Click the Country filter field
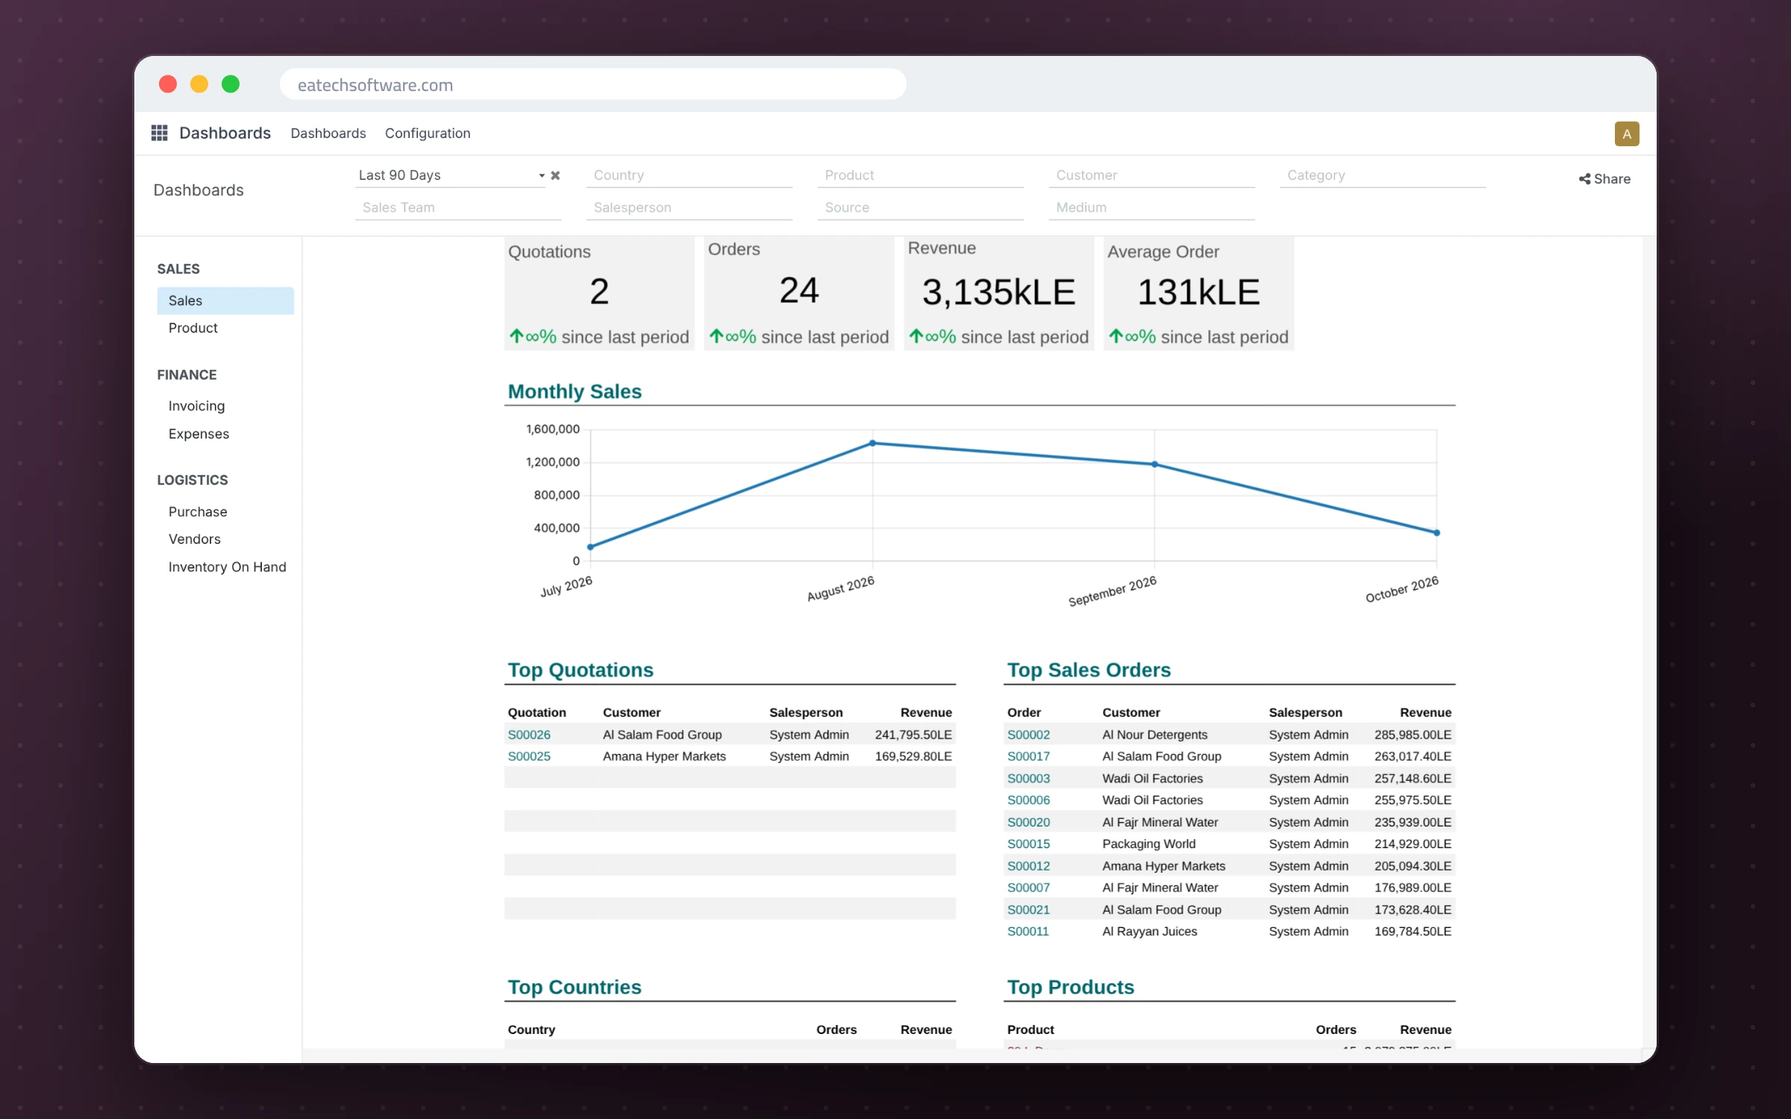Screen dimensions: 1791x1119 [689, 175]
